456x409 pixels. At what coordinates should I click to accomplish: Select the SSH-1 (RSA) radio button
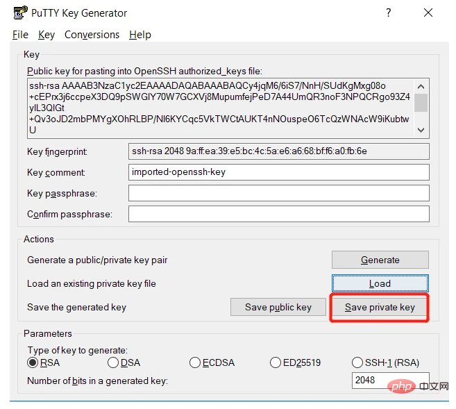tap(357, 362)
